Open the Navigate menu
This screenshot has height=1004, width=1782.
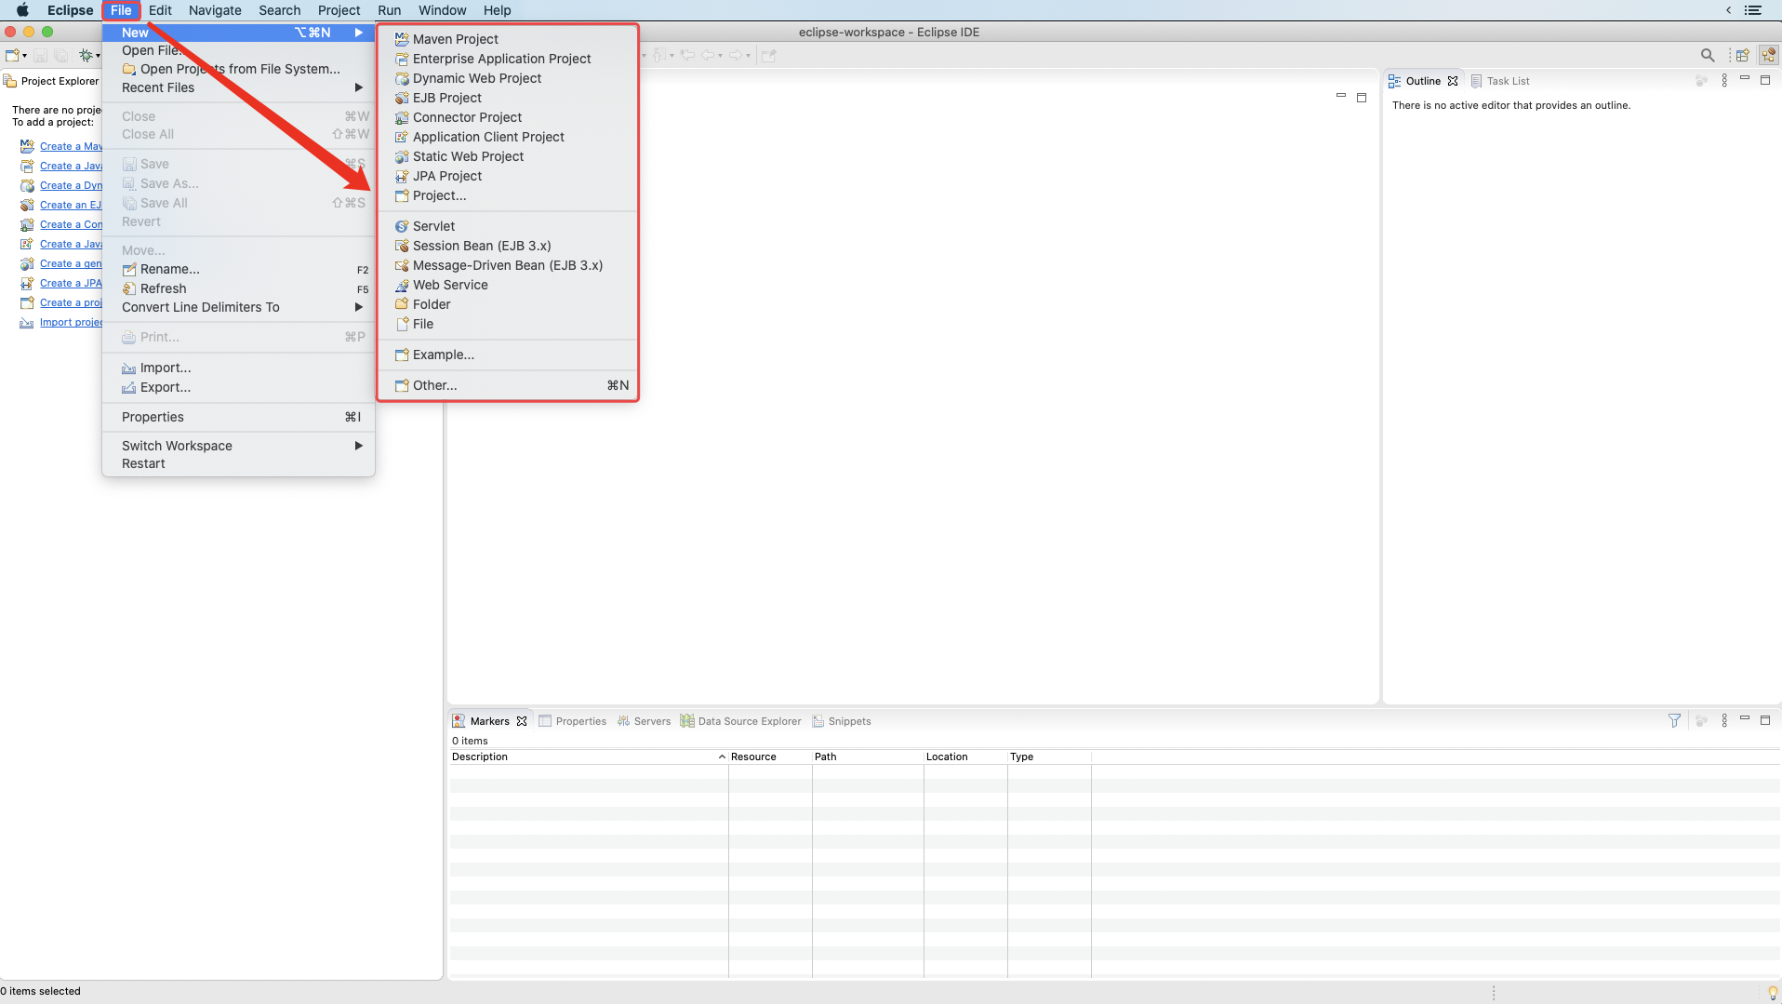coord(215,10)
